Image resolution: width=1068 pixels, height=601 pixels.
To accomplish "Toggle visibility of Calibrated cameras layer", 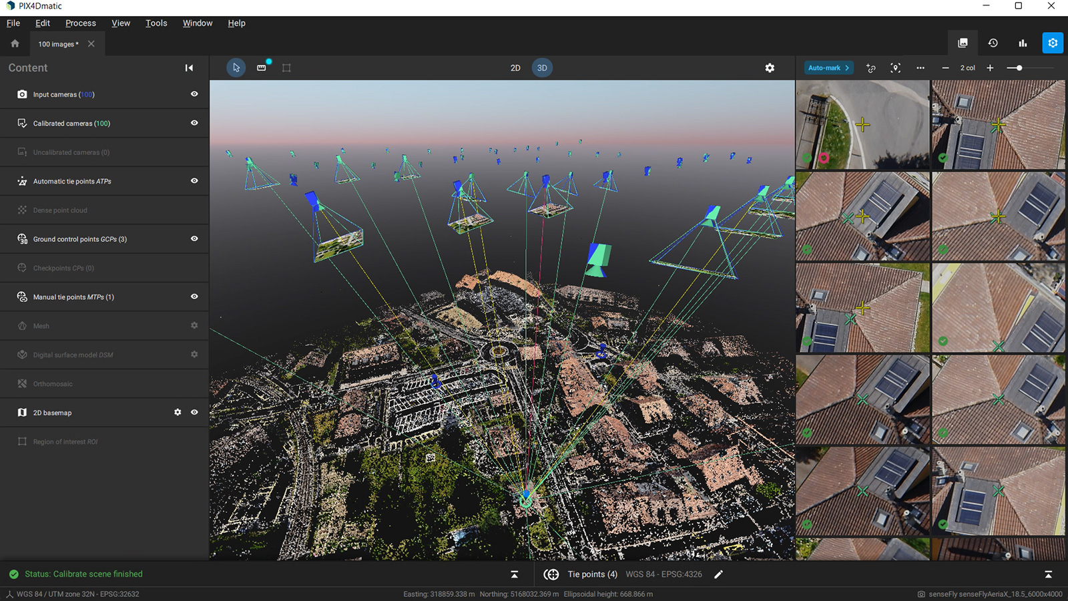I will (x=194, y=123).
